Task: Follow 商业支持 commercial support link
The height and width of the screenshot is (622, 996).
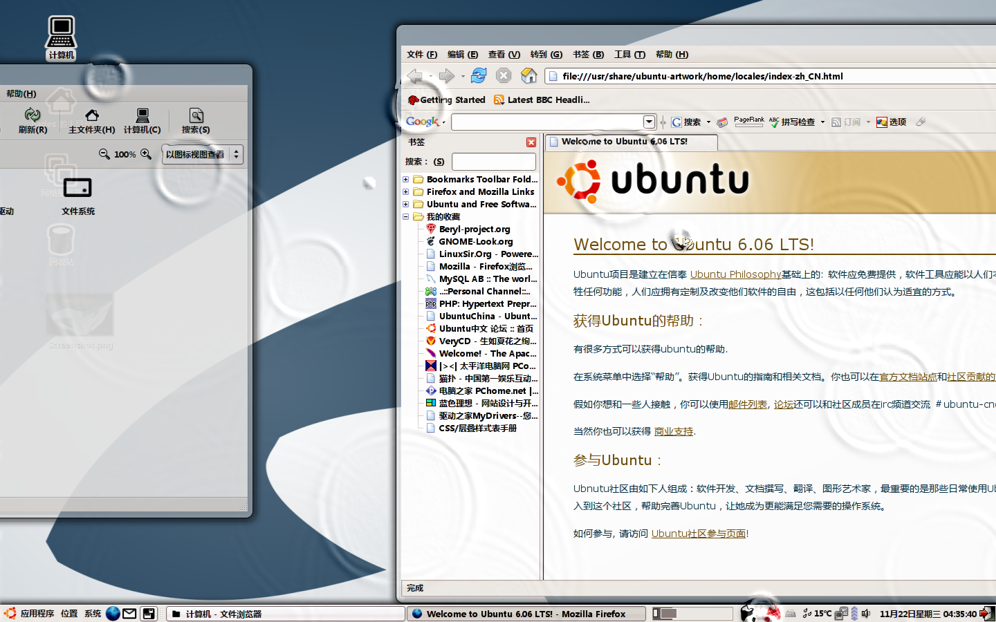Action: [674, 431]
